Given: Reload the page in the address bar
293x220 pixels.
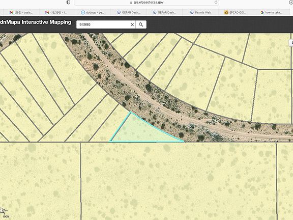Looking at the screenshot, I should (216, 2).
